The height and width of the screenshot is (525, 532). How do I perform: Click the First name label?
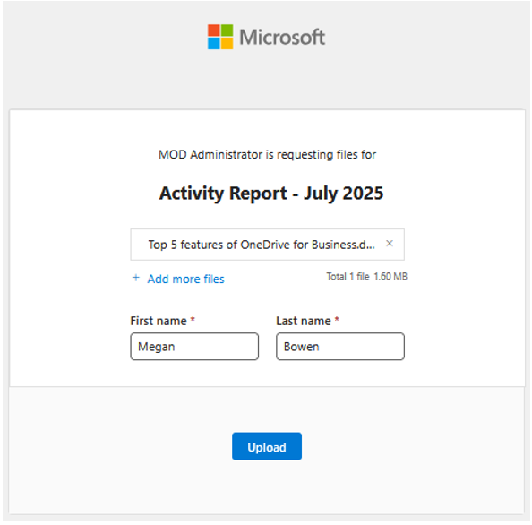tap(159, 321)
